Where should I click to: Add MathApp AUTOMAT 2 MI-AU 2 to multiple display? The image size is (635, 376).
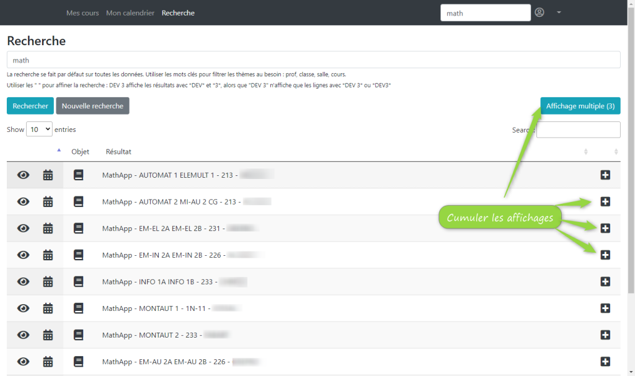[x=605, y=202]
